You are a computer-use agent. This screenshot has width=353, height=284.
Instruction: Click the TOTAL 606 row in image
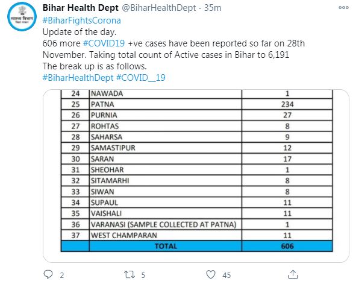pyautogui.click(x=197, y=246)
